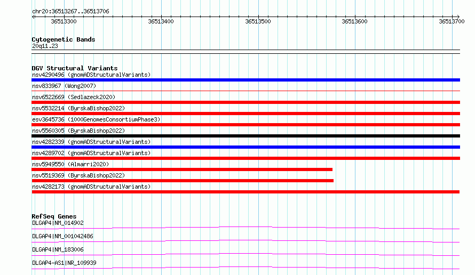Click the black bar under nsv5560305

(x=246, y=136)
